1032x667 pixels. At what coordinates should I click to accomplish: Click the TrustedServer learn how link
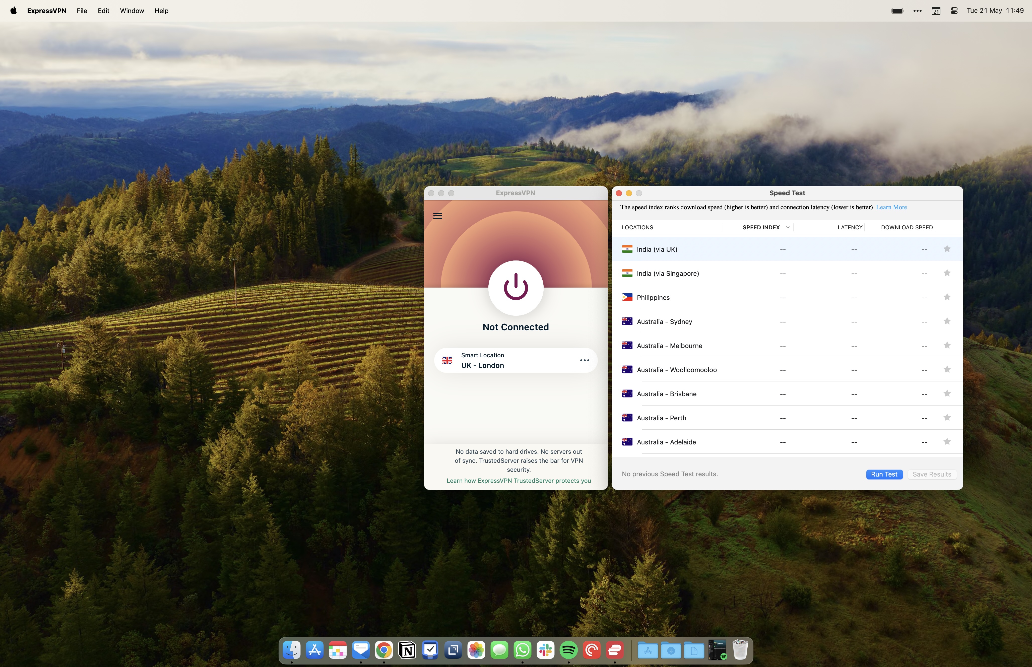518,481
